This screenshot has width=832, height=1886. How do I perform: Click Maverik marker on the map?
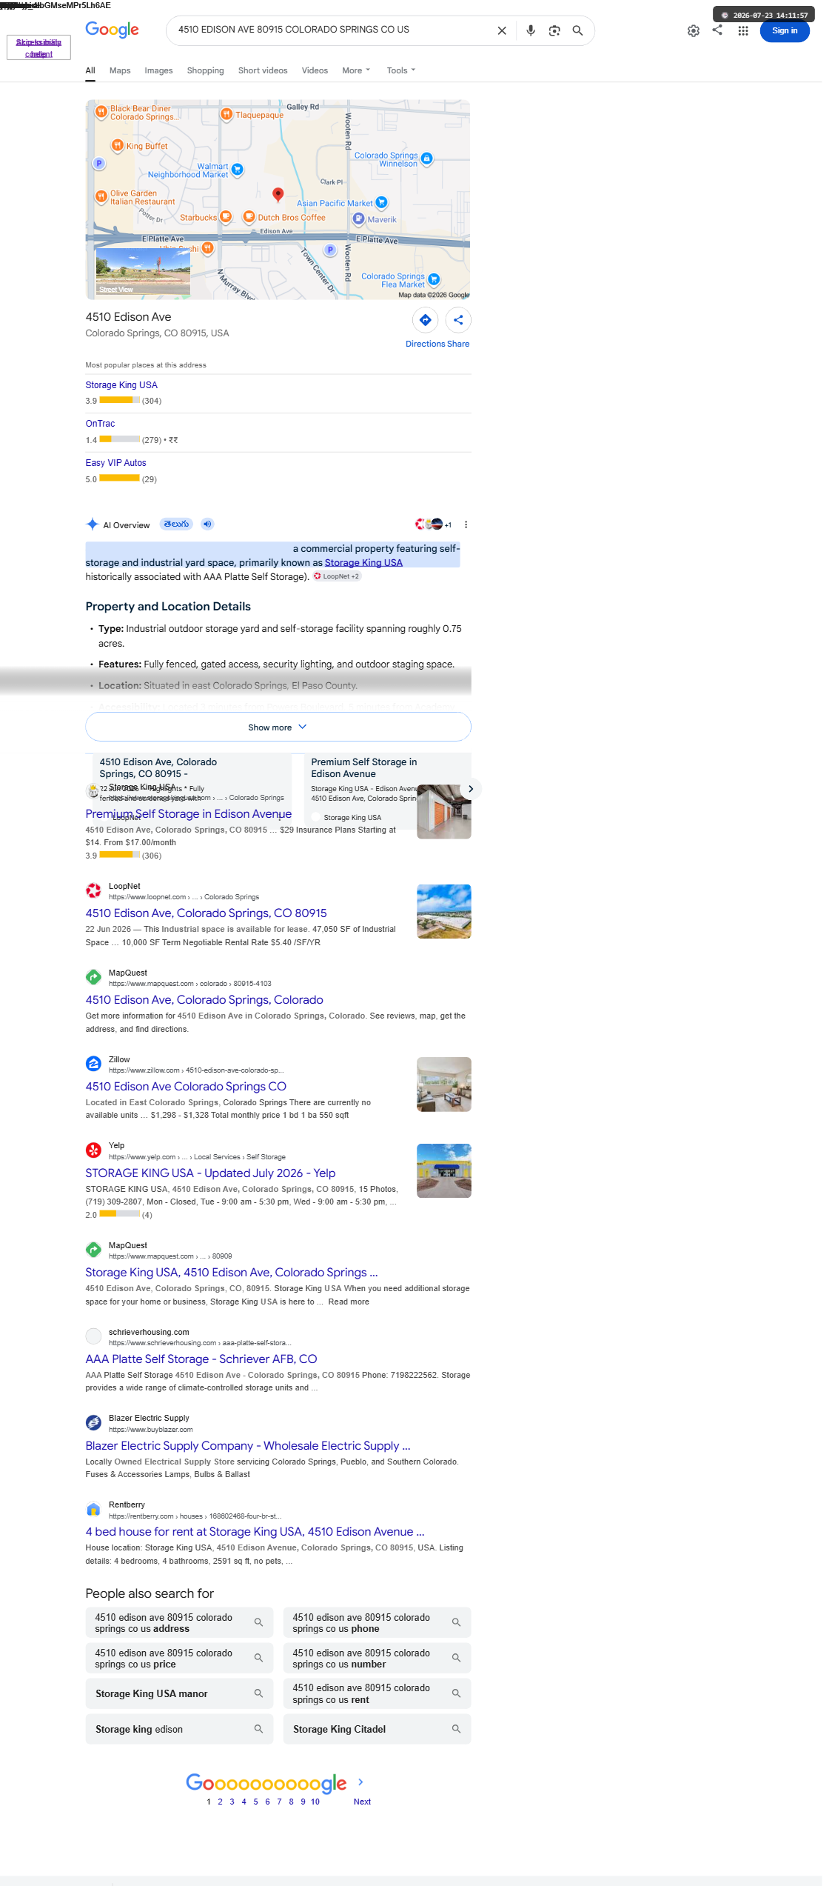[358, 219]
